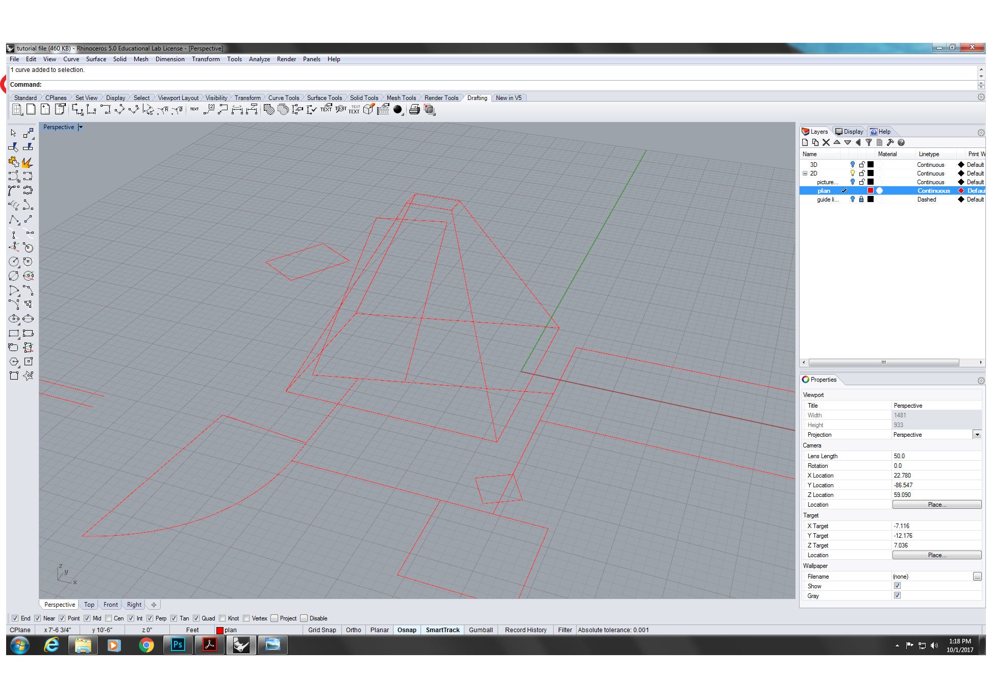This screenshot has height=698, width=992.
Task: Click the Join puzzle-piece icon
Action: tap(13, 162)
